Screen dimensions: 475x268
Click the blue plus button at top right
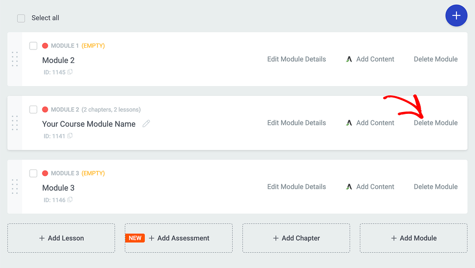(456, 16)
